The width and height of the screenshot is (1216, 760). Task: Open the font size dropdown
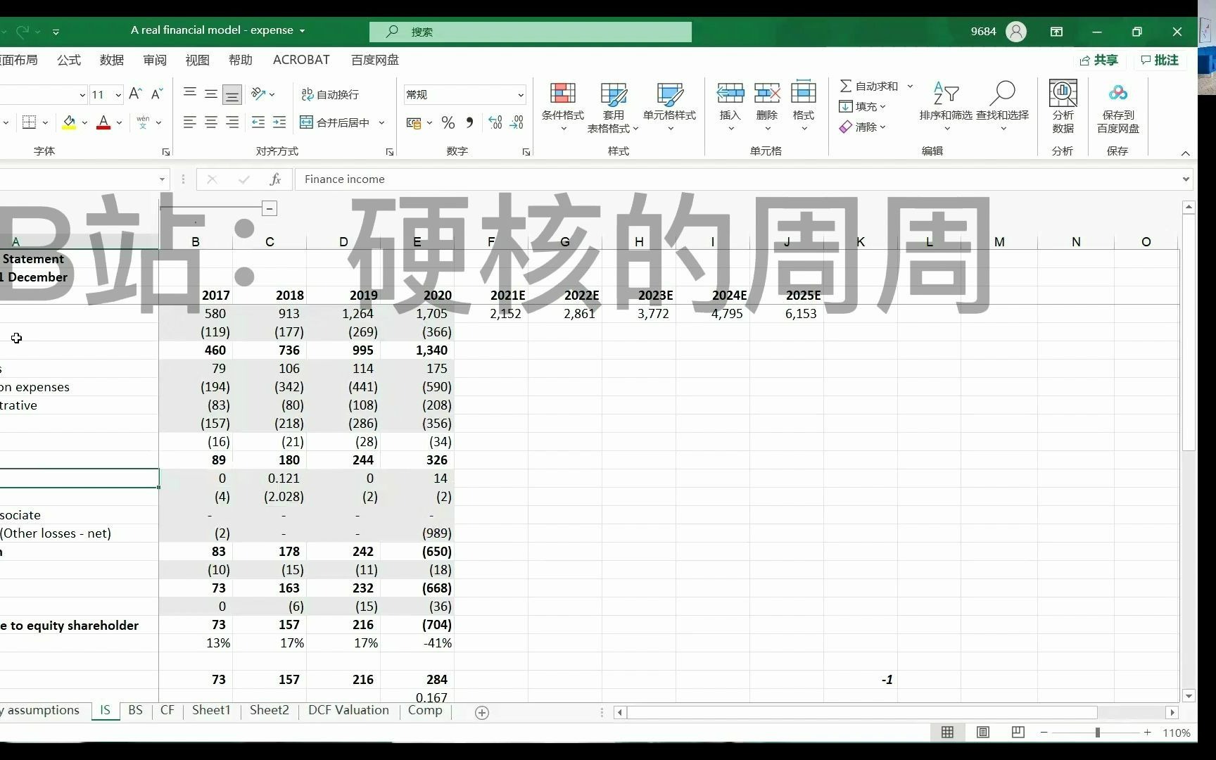tap(118, 95)
